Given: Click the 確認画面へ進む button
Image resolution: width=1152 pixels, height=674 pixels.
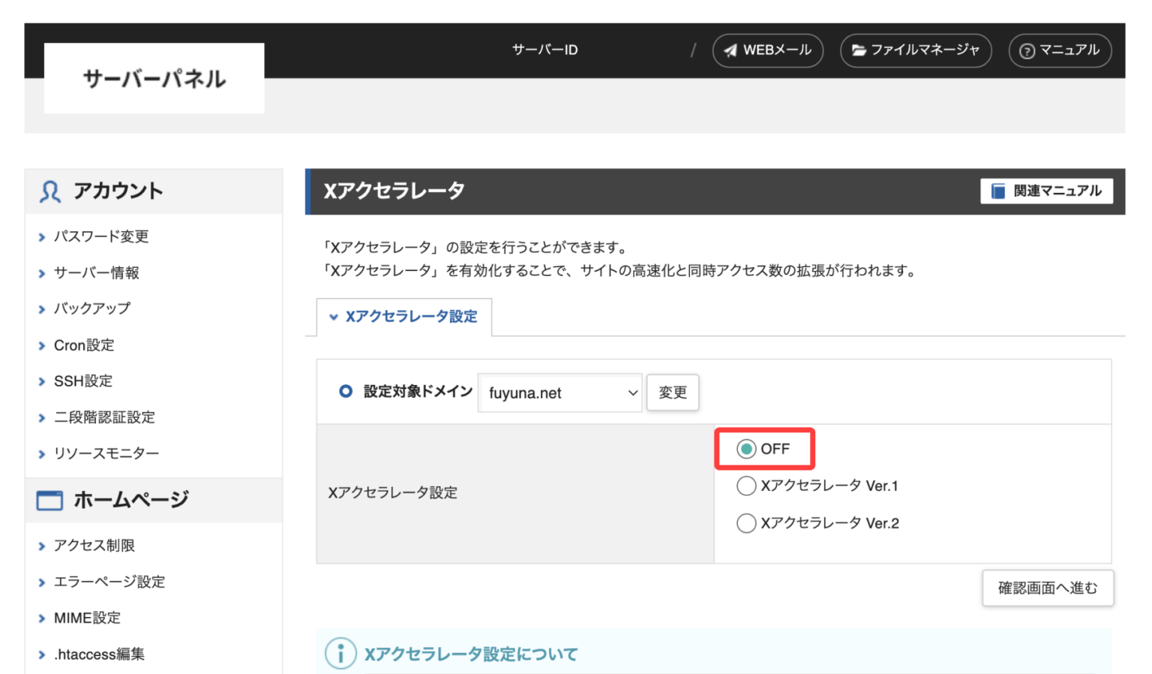Looking at the screenshot, I should coord(1047,588).
